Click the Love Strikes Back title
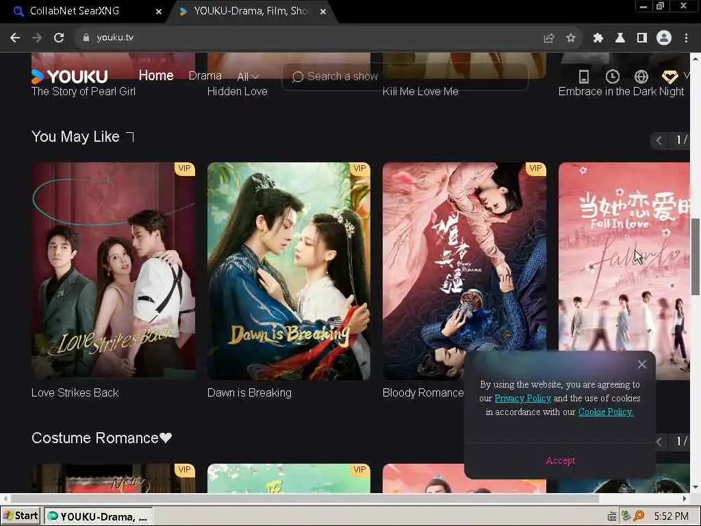The image size is (701, 526). [x=75, y=392]
